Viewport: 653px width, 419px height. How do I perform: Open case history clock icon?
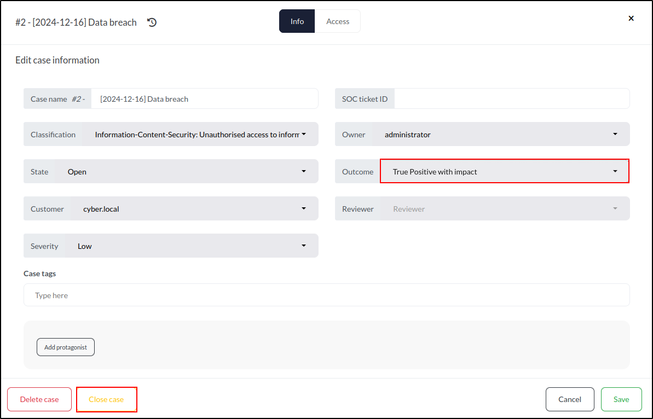click(x=152, y=22)
